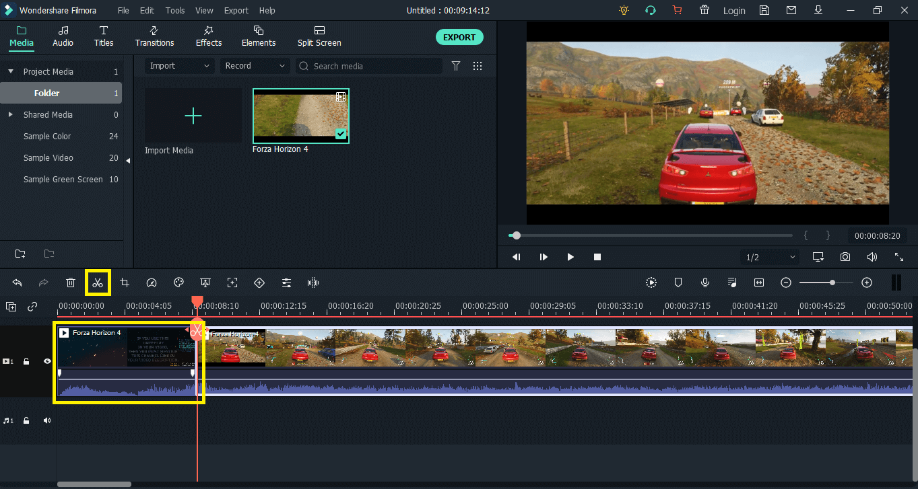Click the Zoom to Fit Timeline icon

click(759, 283)
